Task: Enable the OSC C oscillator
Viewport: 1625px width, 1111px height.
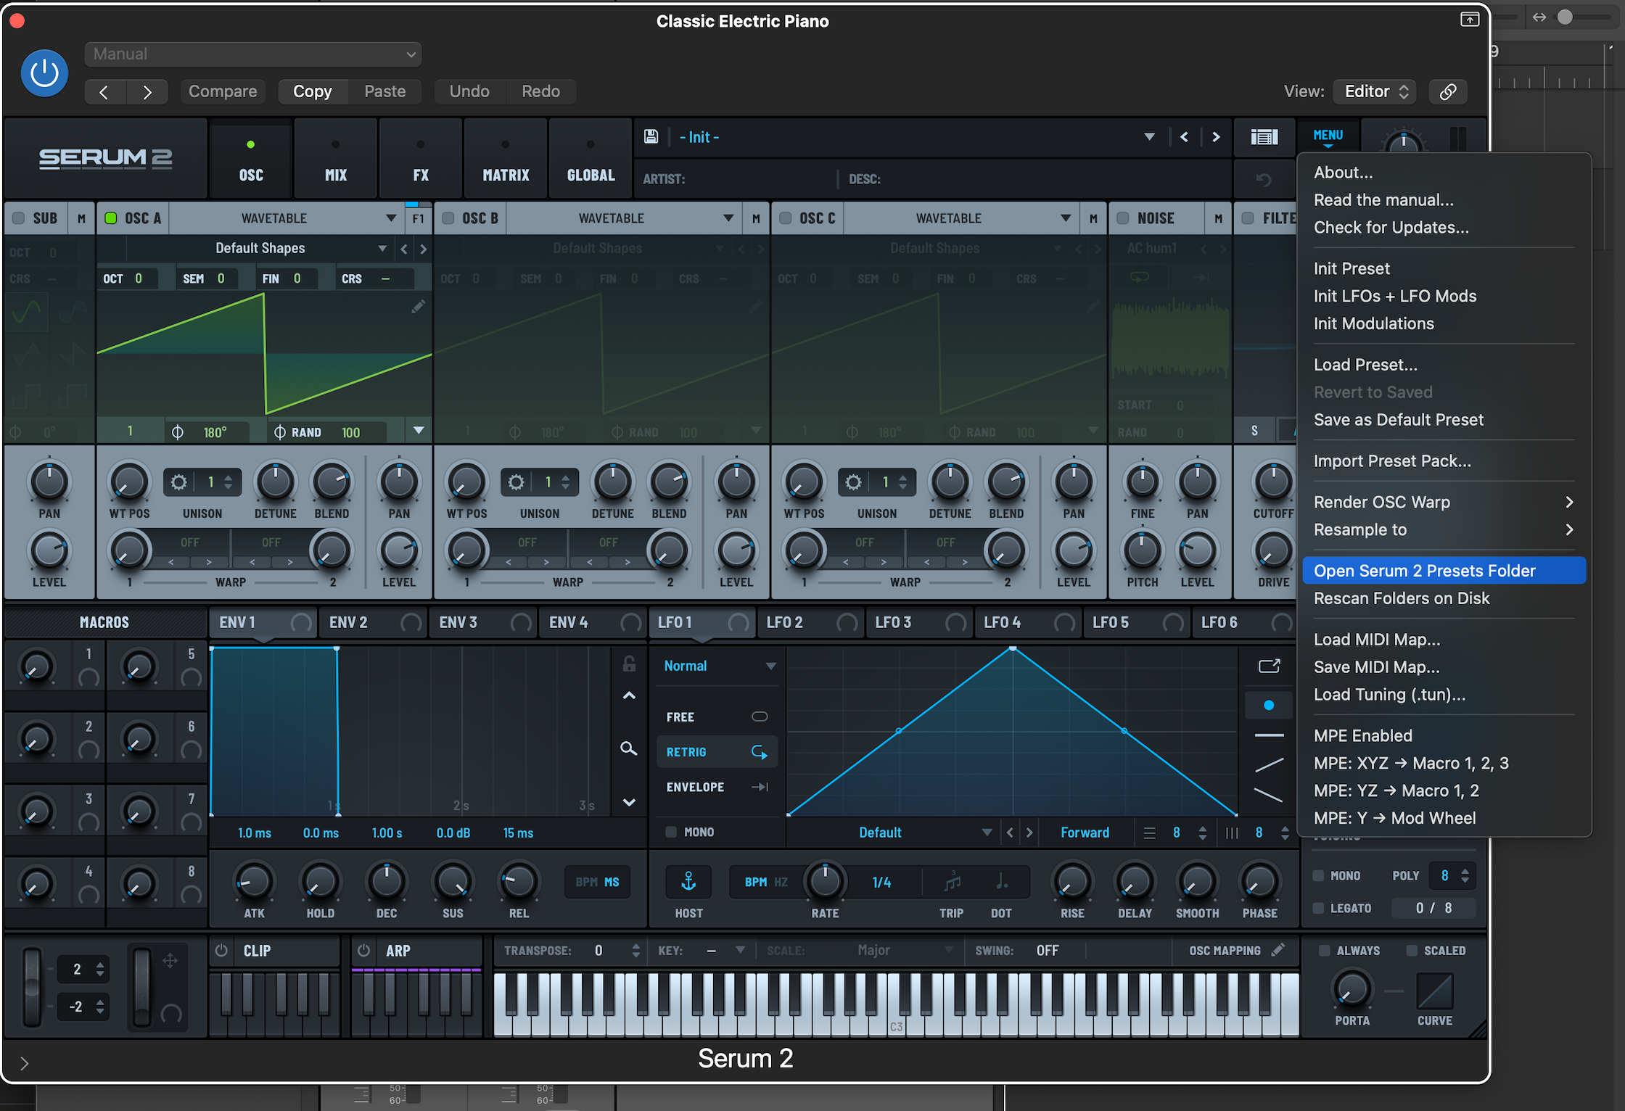Action: coord(786,218)
